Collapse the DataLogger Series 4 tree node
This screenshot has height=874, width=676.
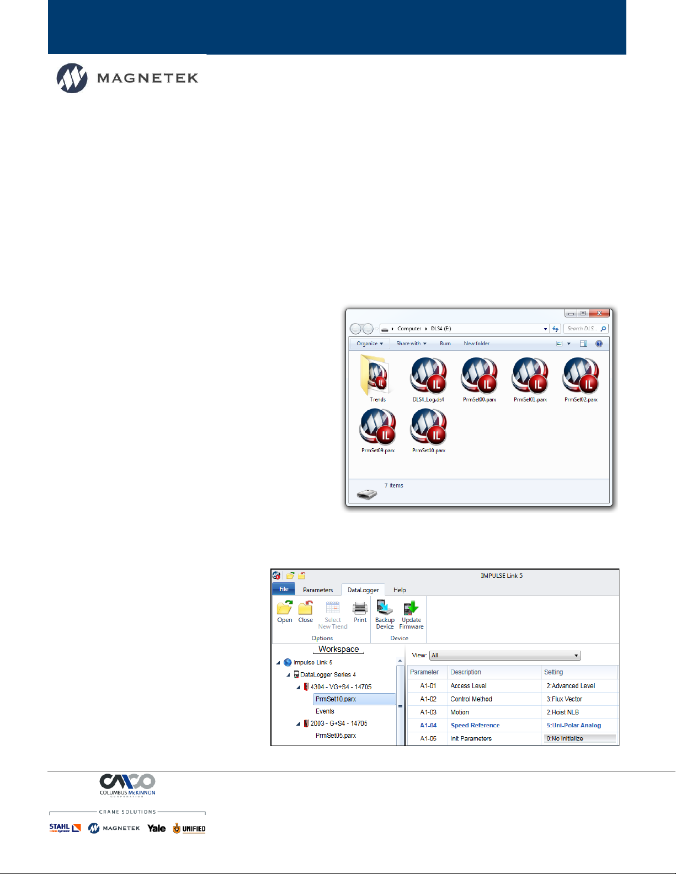288,675
